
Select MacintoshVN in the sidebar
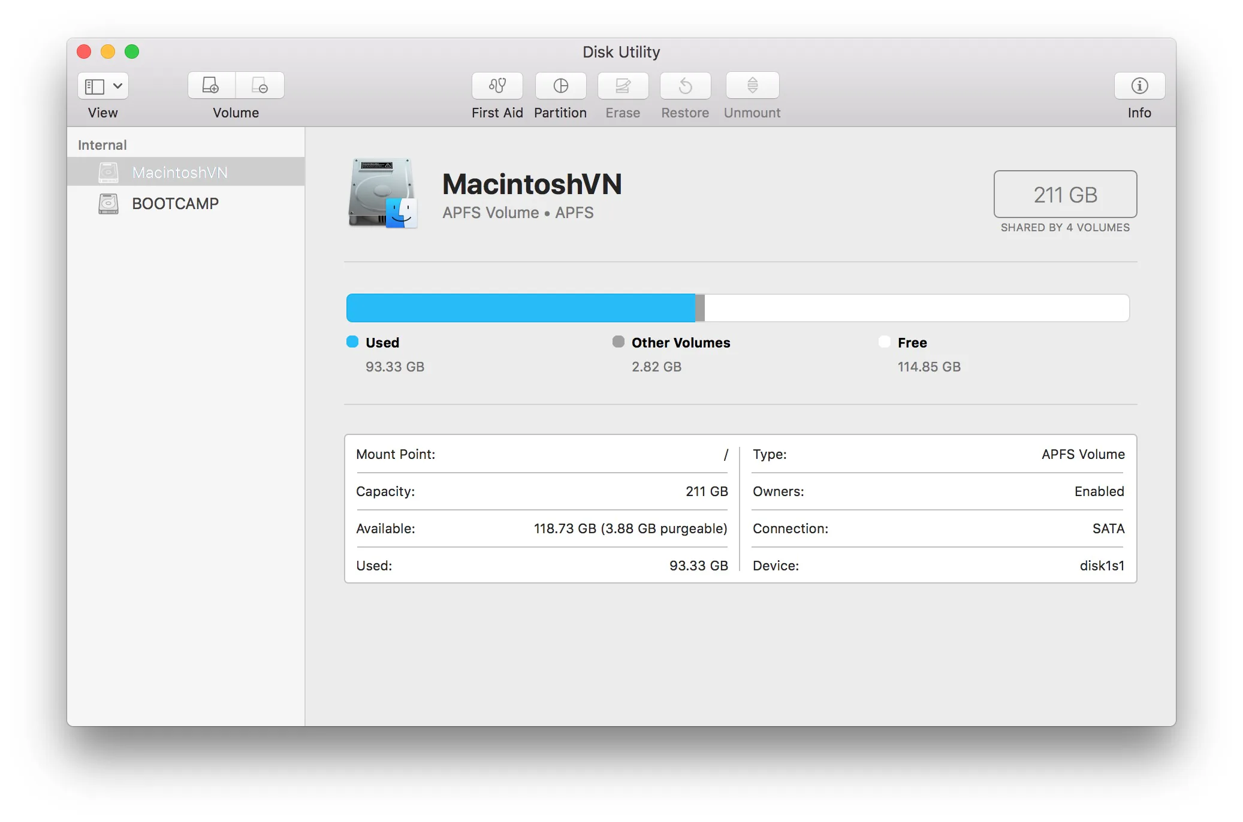click(x=186, y=172)
